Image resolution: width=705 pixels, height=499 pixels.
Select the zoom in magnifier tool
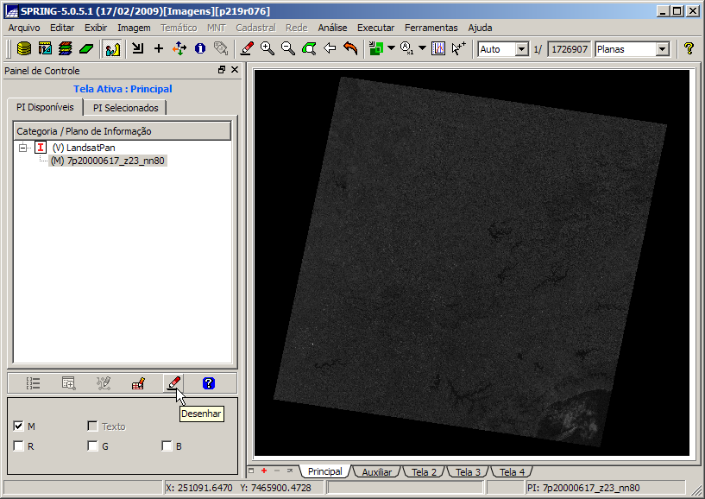(268, 49)
